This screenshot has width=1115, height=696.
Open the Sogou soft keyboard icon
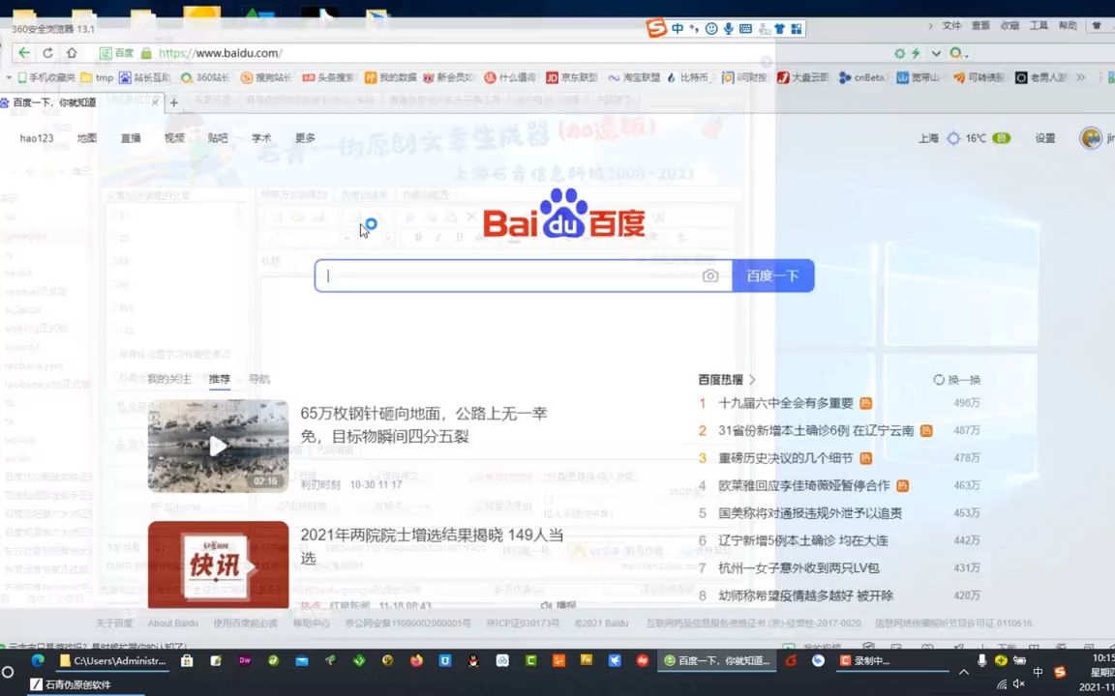pos(745,28)
